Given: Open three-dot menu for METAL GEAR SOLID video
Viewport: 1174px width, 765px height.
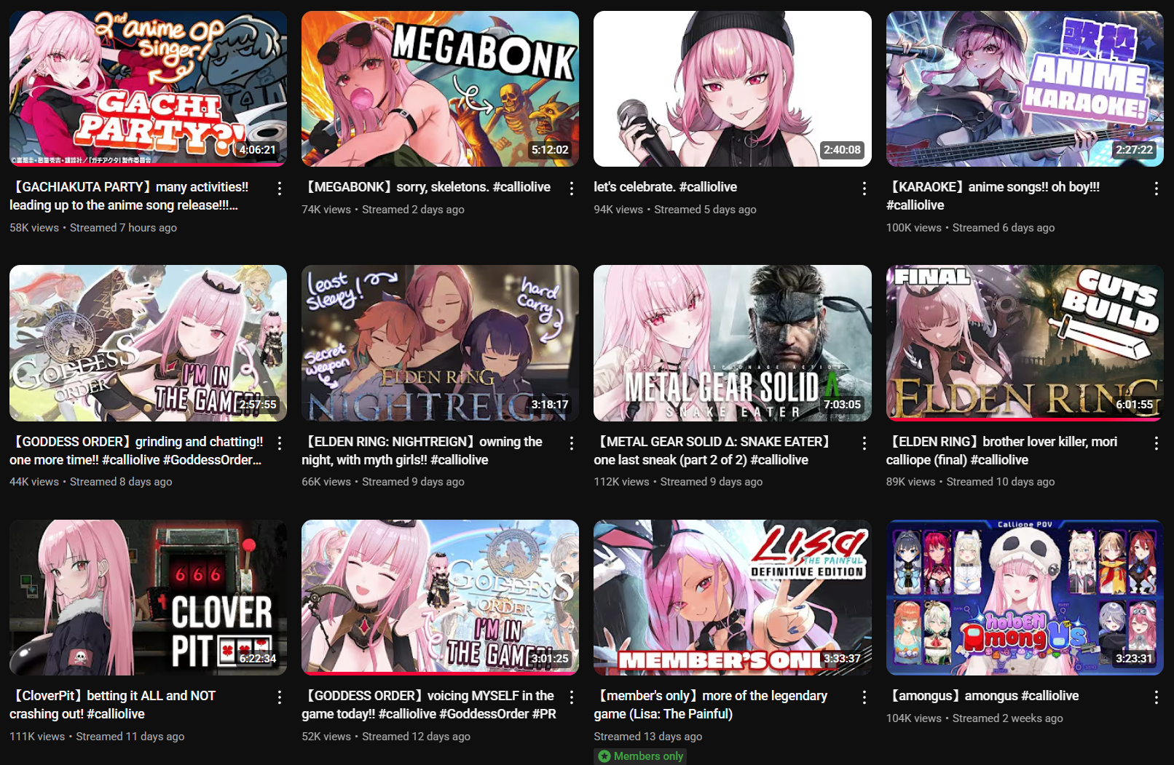Looking at the screenshot, I should pos(864,443).
